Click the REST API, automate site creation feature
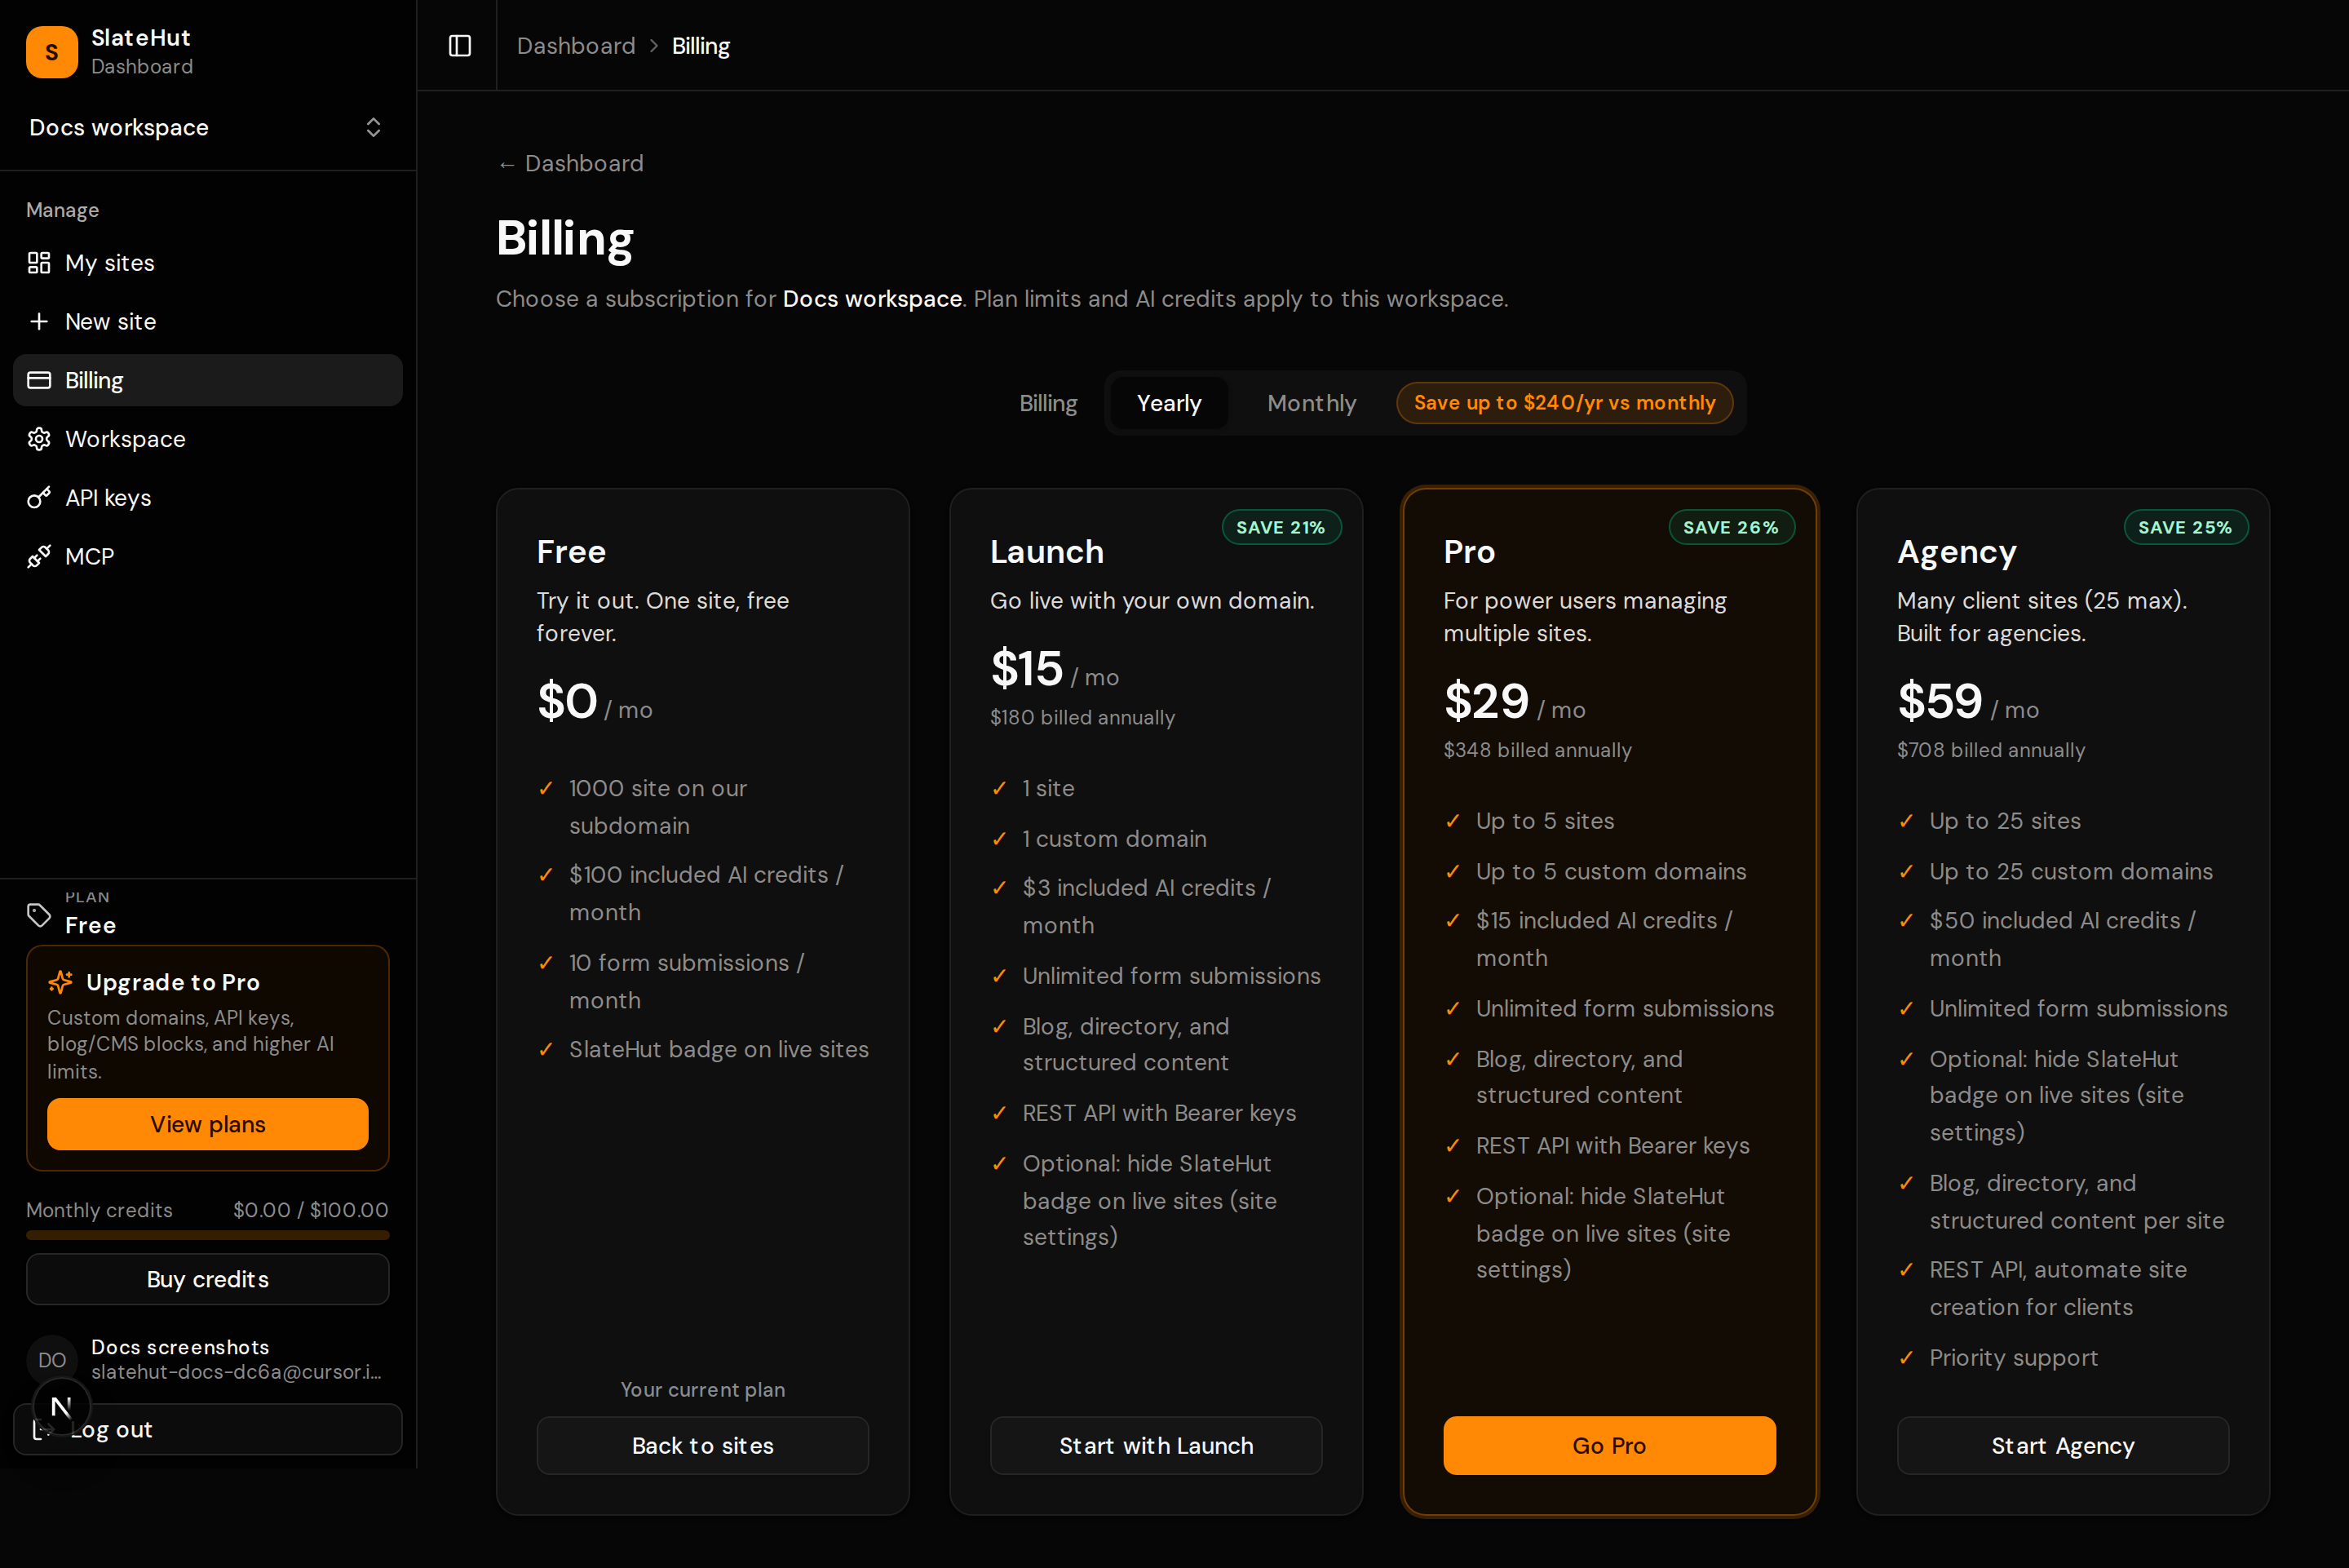The width and height of the screenshot is (2349, 1568). (2057, 1288)
